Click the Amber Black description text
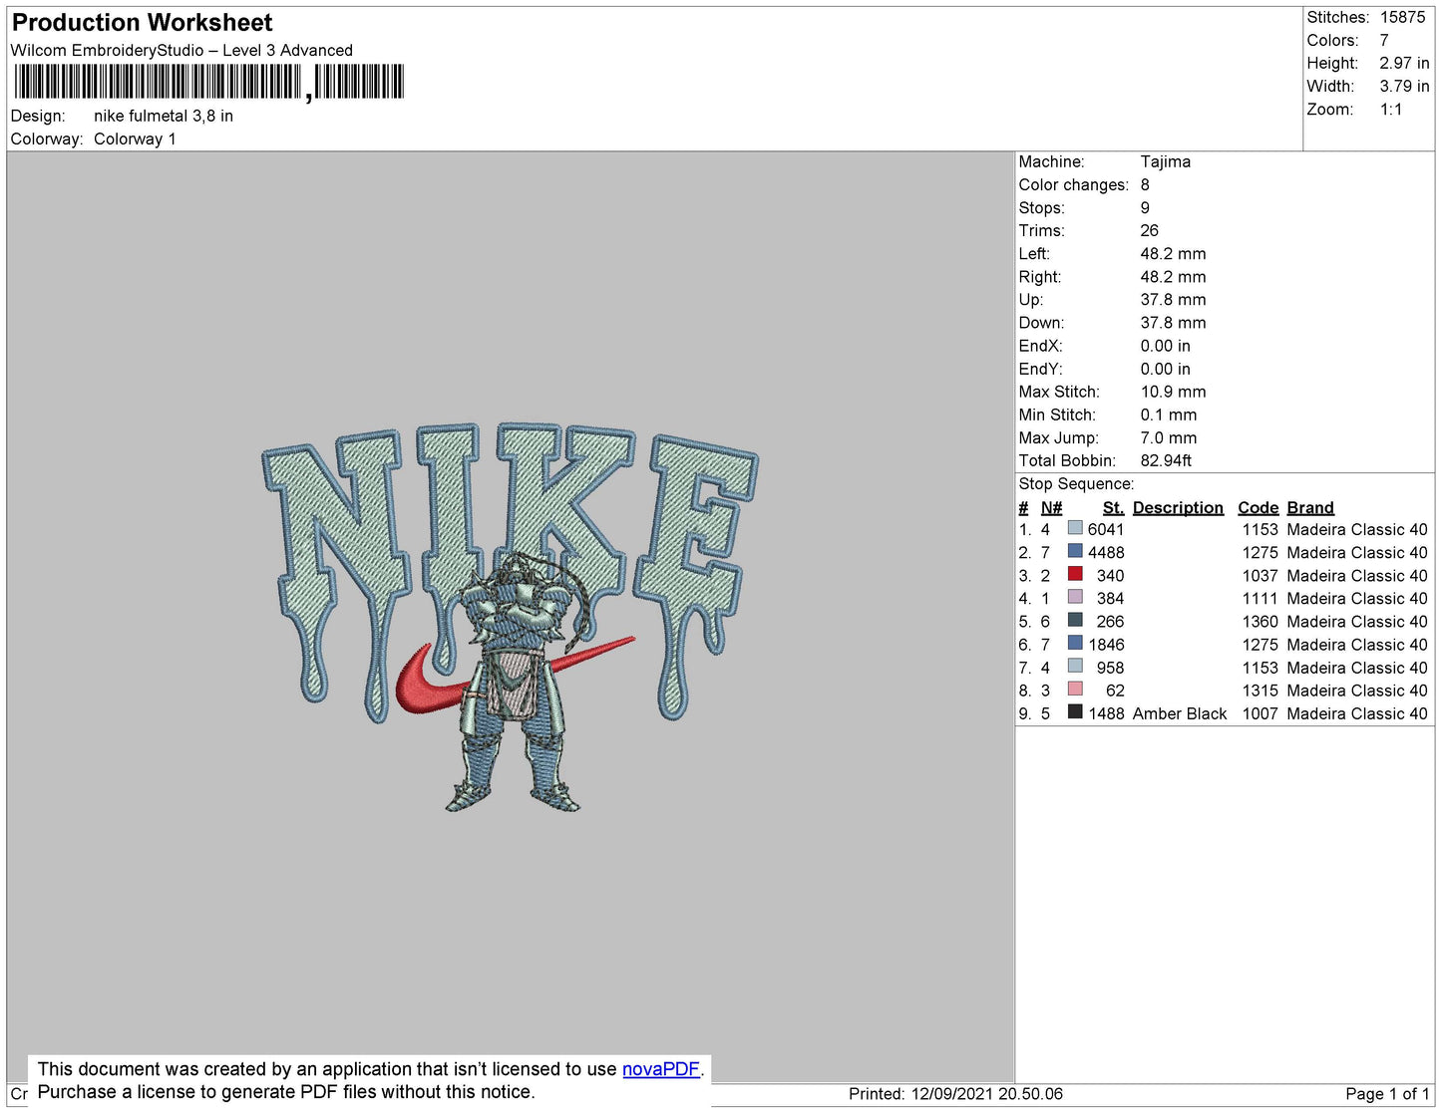1441x1113 pixels. tap(1179, 713)
